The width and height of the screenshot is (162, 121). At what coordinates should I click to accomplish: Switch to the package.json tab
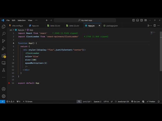112,25
